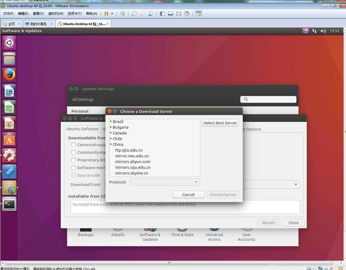Open Ubuntu Software Center launcher icon
The height and width of the screenshot is (270, 346).
tap(9, 139)
